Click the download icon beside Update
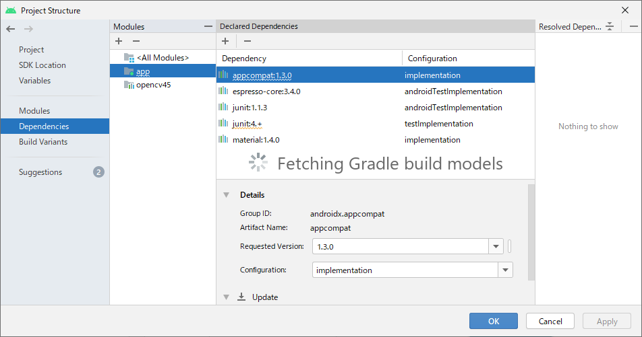Image resolution: width=642 pixels, height=337 pixels. click(x=241, y=297)
